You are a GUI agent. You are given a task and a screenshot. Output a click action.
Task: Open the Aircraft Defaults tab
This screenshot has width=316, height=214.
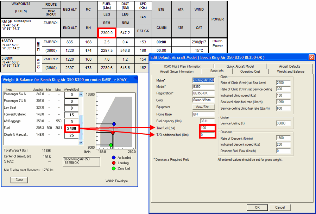290,66
